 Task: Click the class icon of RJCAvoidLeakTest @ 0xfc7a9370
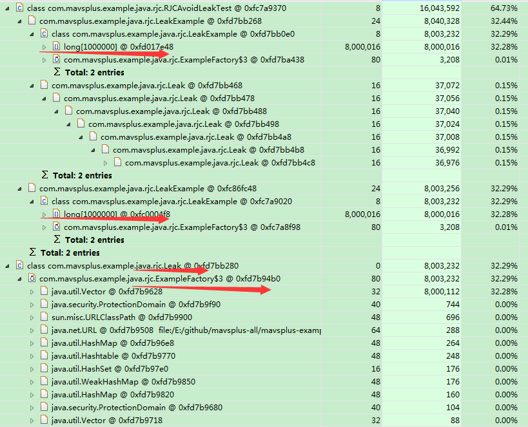pyautogui.click(x=19, y=8)
